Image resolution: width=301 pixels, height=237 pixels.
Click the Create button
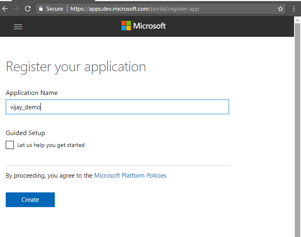point(30,200)
